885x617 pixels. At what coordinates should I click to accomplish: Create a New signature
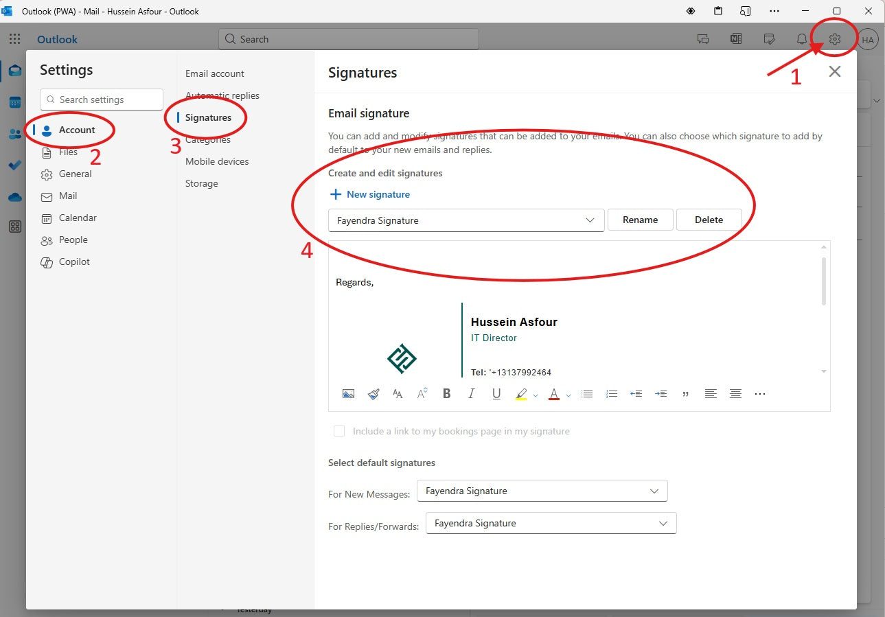click(370, 194)
